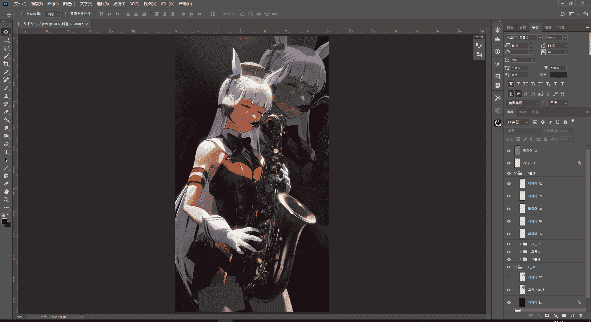Toggle the auto-select checkbox

[x=23, y=14]
